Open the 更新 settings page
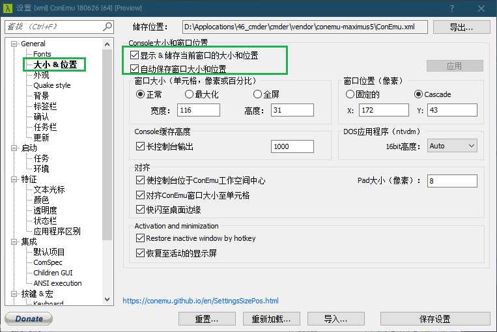 coord(41,137)
